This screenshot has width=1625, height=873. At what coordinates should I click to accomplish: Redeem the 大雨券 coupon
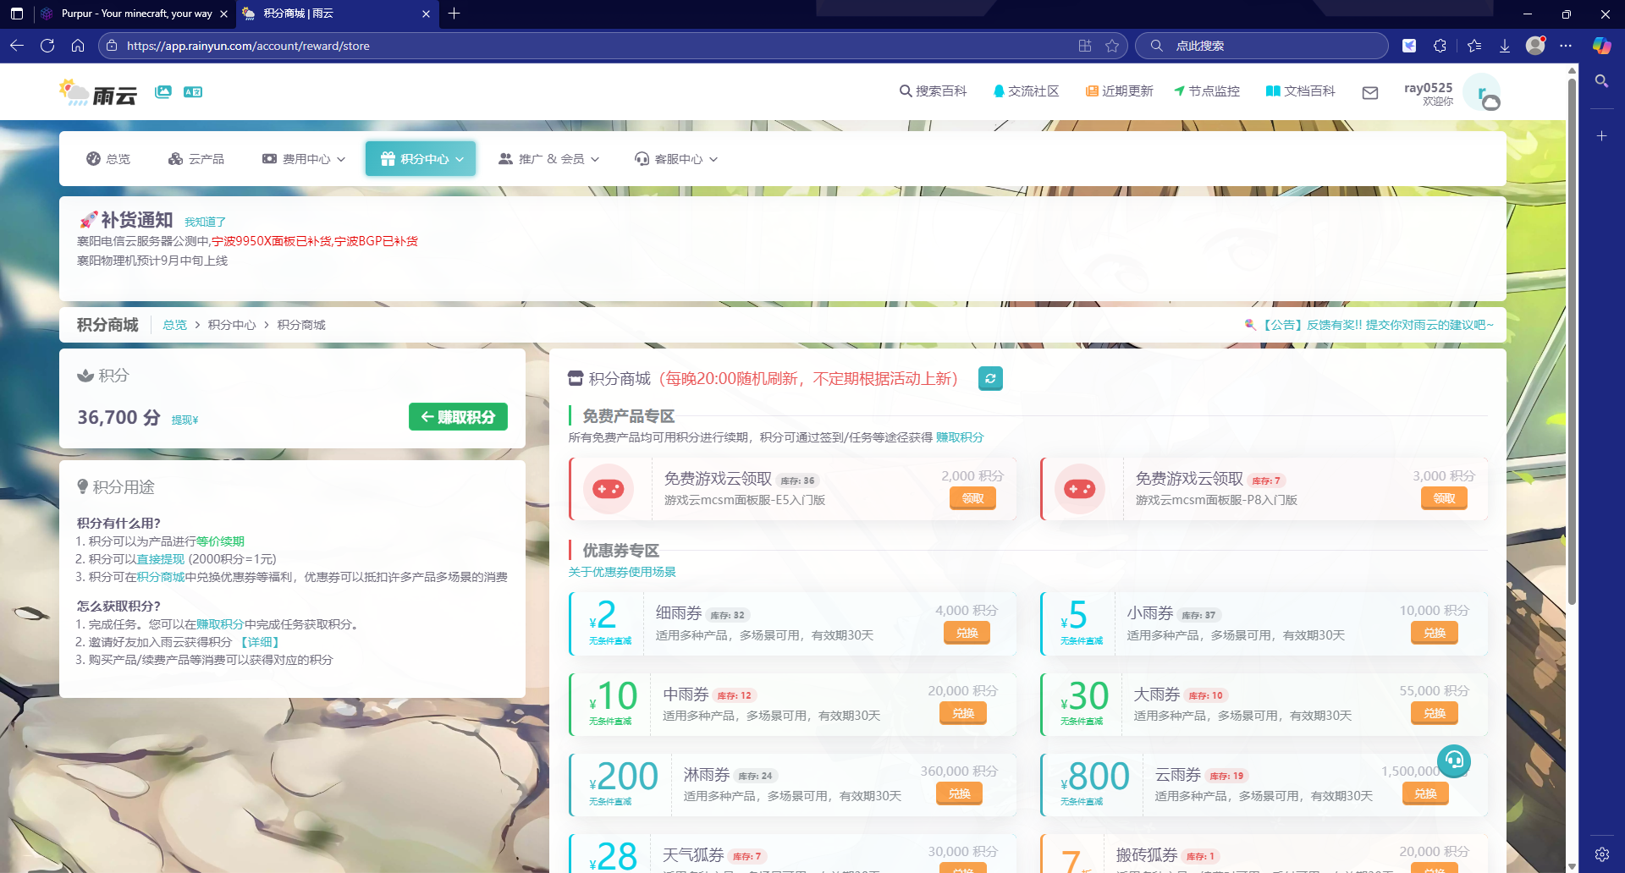[1435, 713]
